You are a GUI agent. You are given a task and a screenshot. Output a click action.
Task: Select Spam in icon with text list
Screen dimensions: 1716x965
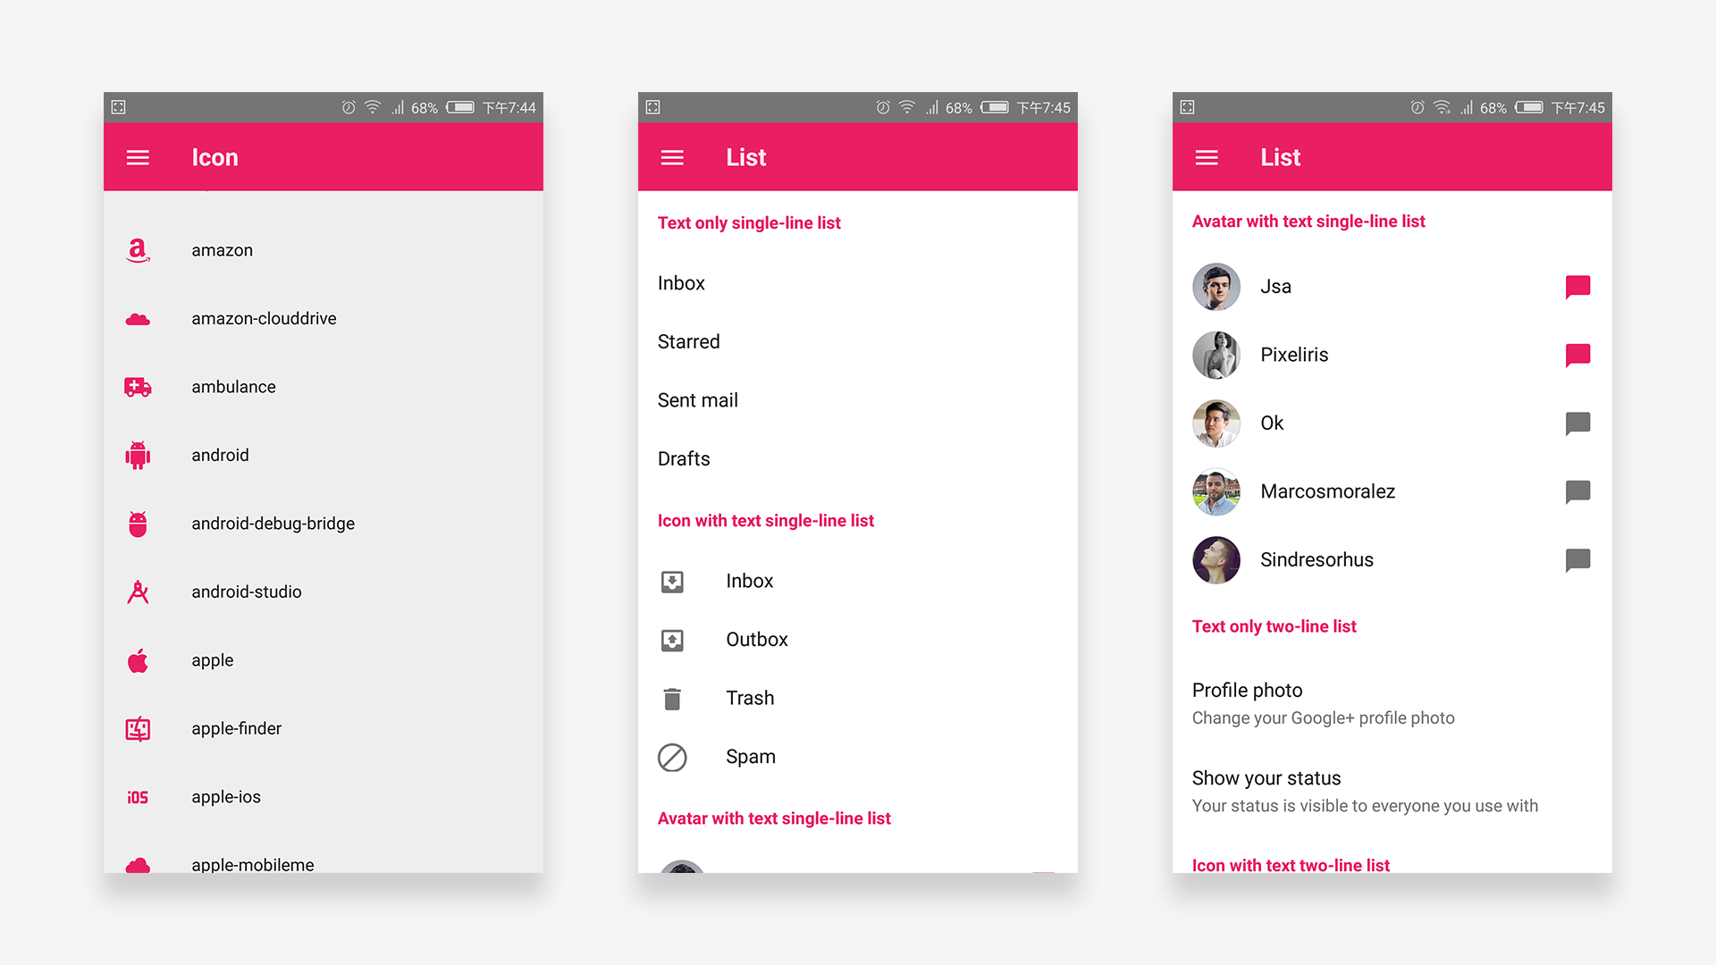pos(750,755)
